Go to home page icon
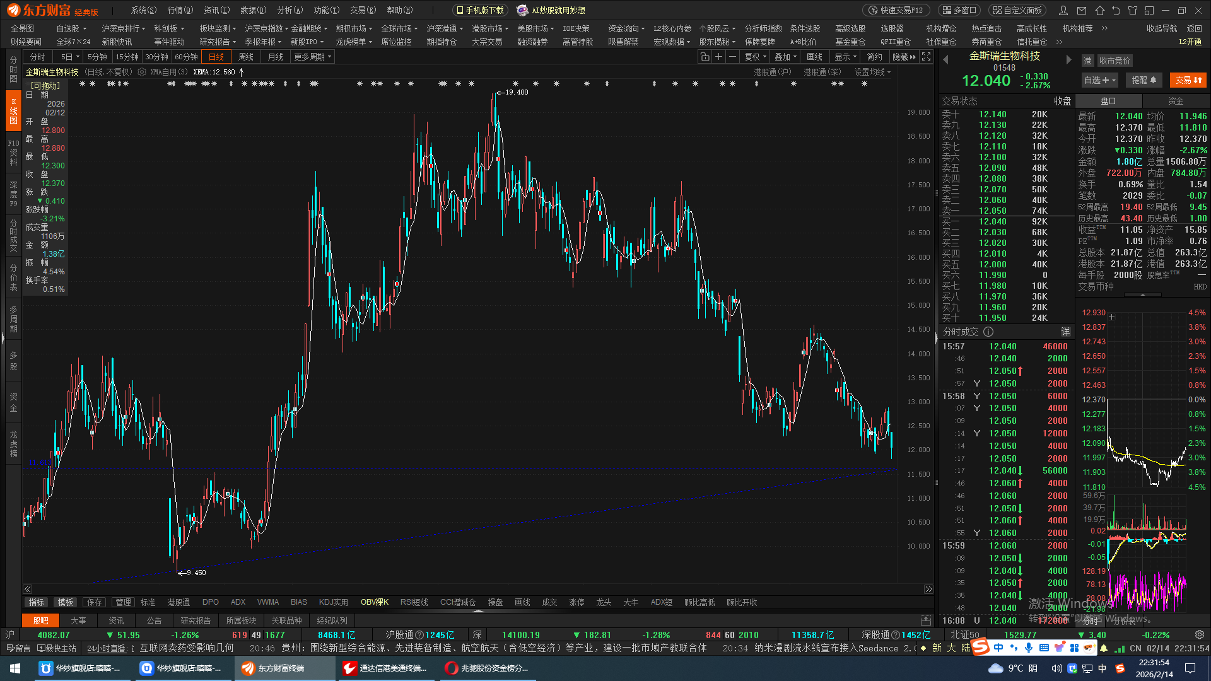The width and height of the screenshot is (1211, 681). (1099, 11)
